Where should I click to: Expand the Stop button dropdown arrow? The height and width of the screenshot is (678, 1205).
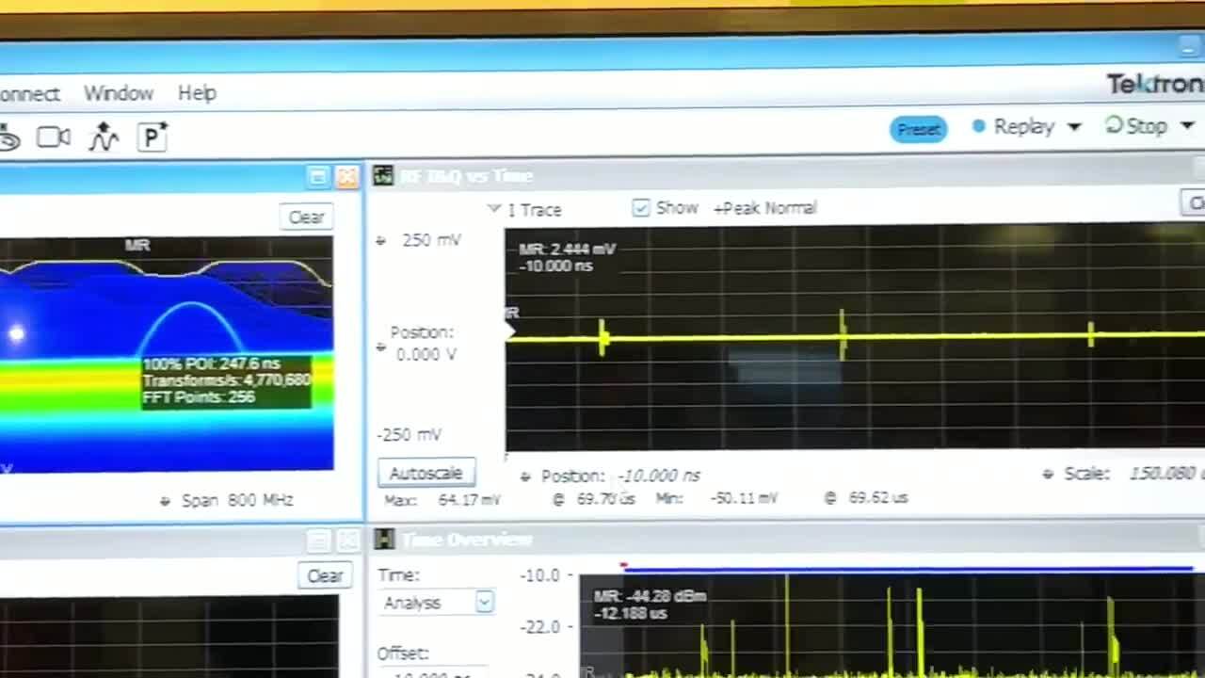[x=1188, y=125]
